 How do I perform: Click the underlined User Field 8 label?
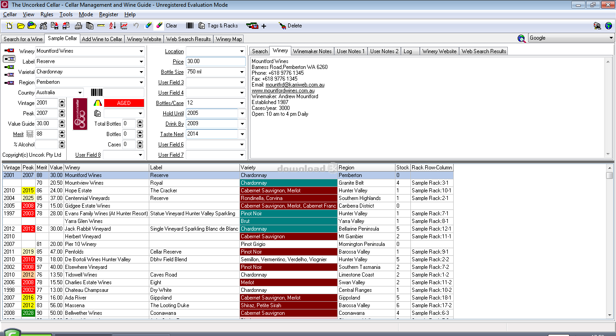point(88,155)
